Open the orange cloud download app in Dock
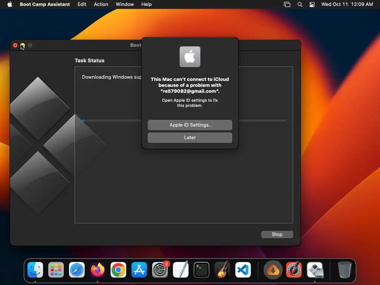The height and width of the screenshot is (285, 380). pos(273,270)
